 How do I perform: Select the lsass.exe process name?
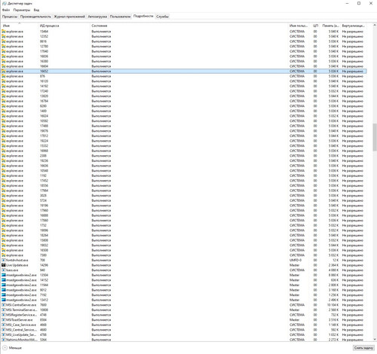12,270
